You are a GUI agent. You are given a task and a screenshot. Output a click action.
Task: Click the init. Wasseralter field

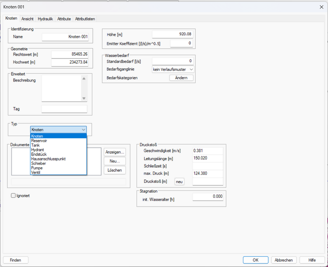coord(208,197)
